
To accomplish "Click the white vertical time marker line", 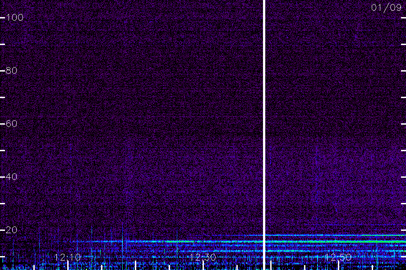I will (x=264, y=135).
